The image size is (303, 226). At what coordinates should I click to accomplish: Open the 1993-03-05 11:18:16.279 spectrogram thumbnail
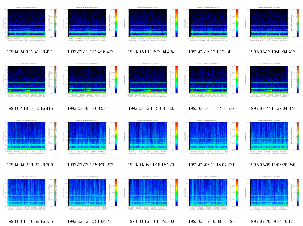(151, 139)
